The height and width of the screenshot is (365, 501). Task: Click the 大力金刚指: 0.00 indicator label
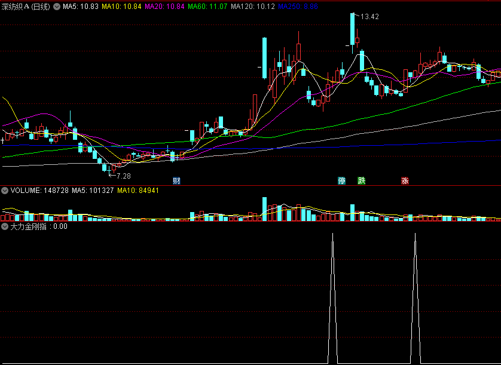point(39,227)
